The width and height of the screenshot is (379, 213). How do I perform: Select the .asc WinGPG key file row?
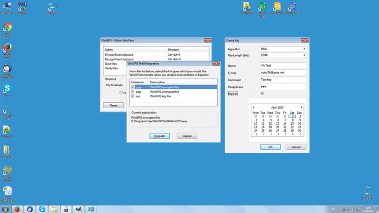[173, 96]
